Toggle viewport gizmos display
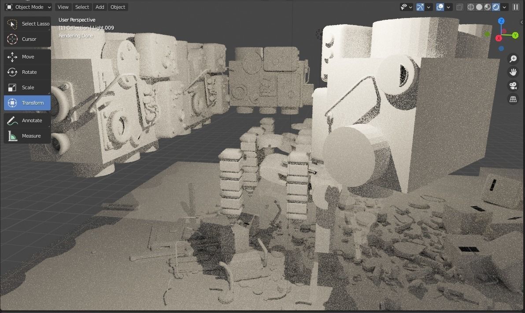 point(420,7)
